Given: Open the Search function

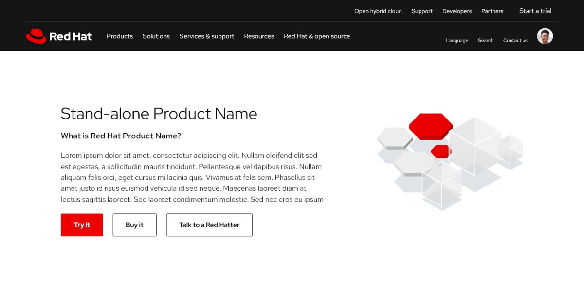Looking at the screenshot, I should pyautogui.click(x=485, y=40).
